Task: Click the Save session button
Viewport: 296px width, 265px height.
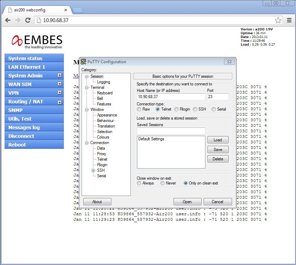Action: click(218, 149)
